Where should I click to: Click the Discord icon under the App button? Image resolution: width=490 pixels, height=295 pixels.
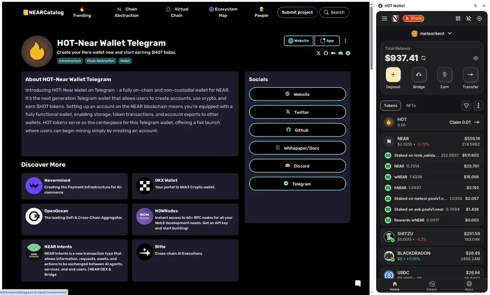click(341, 53)
